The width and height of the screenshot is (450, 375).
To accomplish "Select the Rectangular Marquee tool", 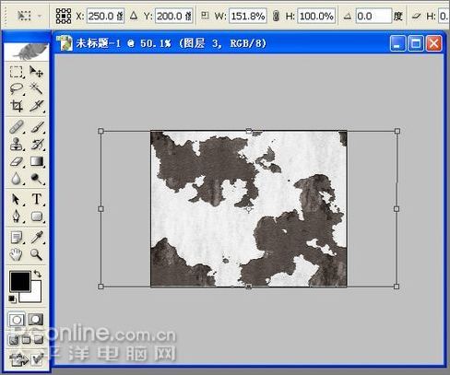I will 17,72.
